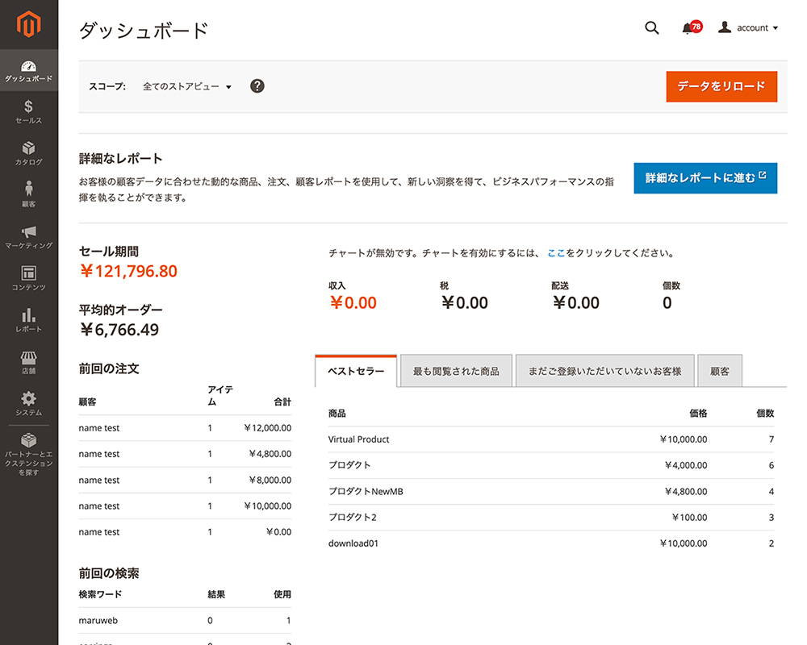Click the 個数 column header in bestsellers
This screenshot has width=807, height=645.
tap(765, 413)
